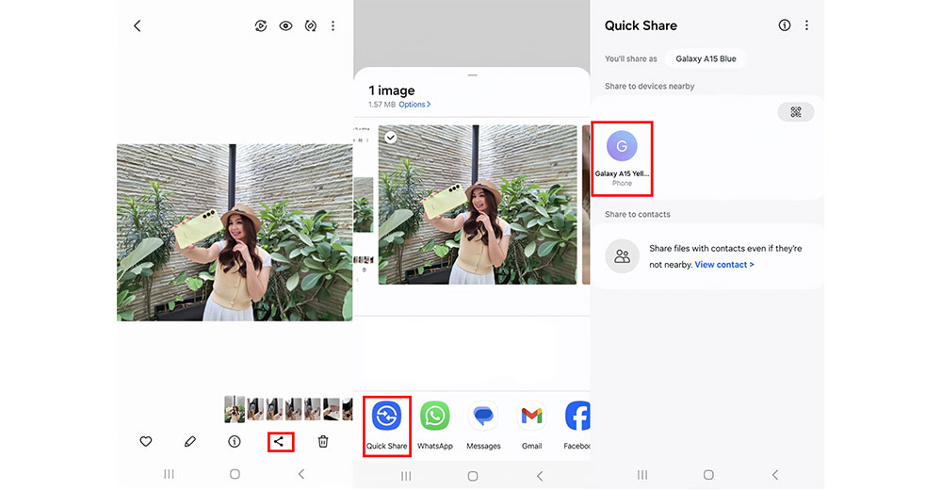This screenshot has width=942, height=491.
Task: Open three-dot menu in Quick Share
Action: [x=806, y=25]
